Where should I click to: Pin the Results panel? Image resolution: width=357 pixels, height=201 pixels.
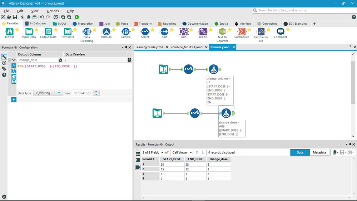[x=350, y=144]
